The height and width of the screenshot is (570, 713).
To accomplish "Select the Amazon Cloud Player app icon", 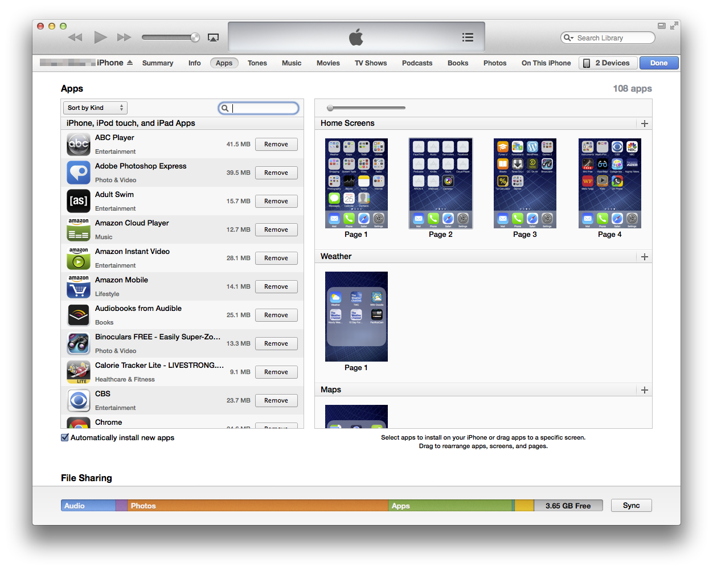I will [79, 229].
